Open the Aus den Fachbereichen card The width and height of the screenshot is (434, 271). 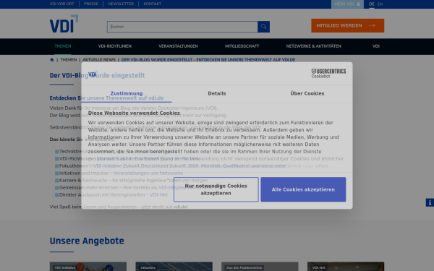point(260,267)
